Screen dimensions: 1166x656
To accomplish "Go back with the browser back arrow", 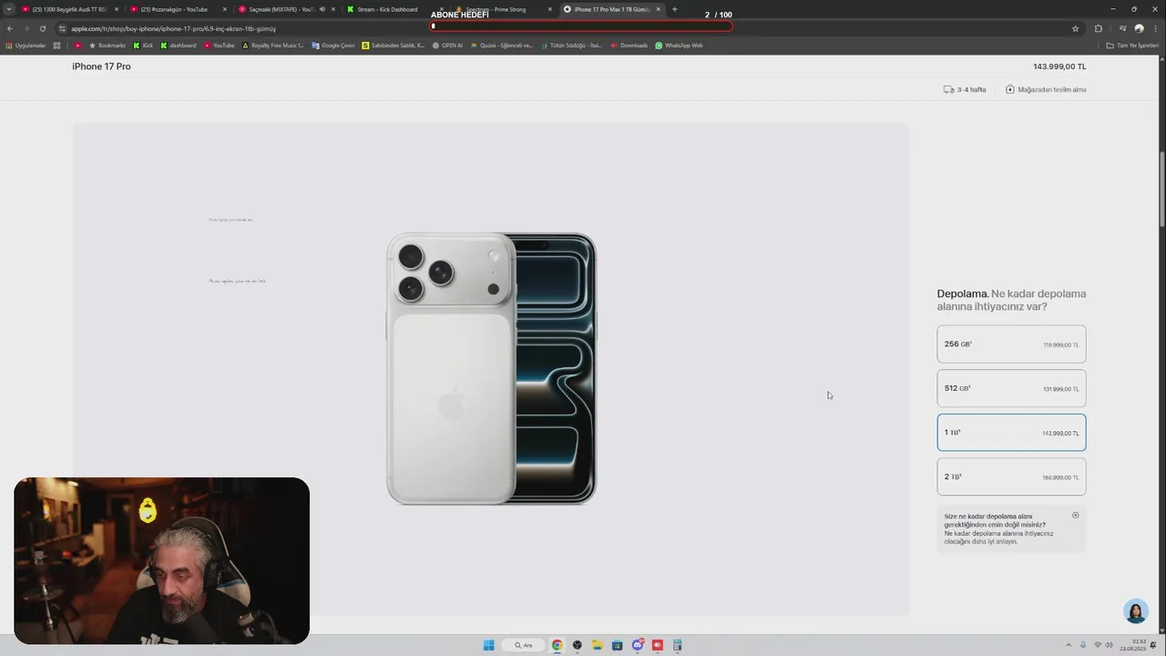I will (10, 28).
